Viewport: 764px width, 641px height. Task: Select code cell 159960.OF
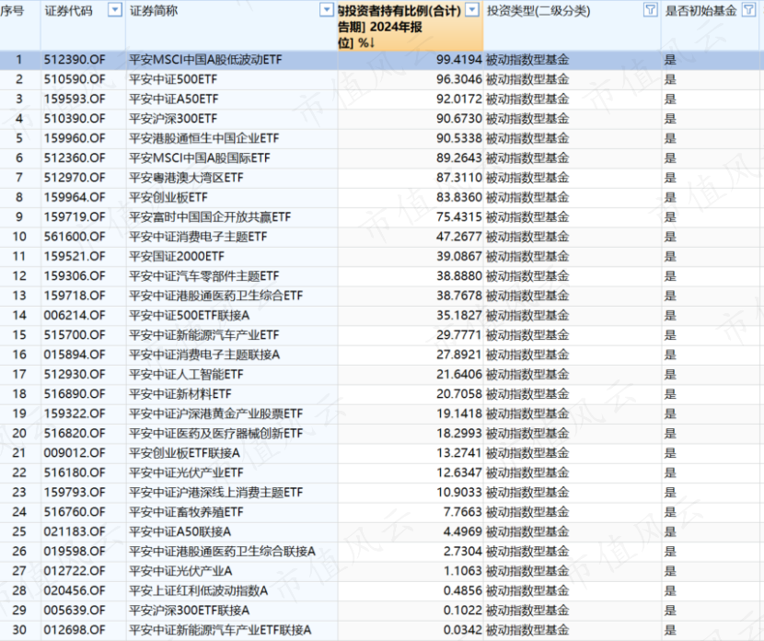click(75, 138)
